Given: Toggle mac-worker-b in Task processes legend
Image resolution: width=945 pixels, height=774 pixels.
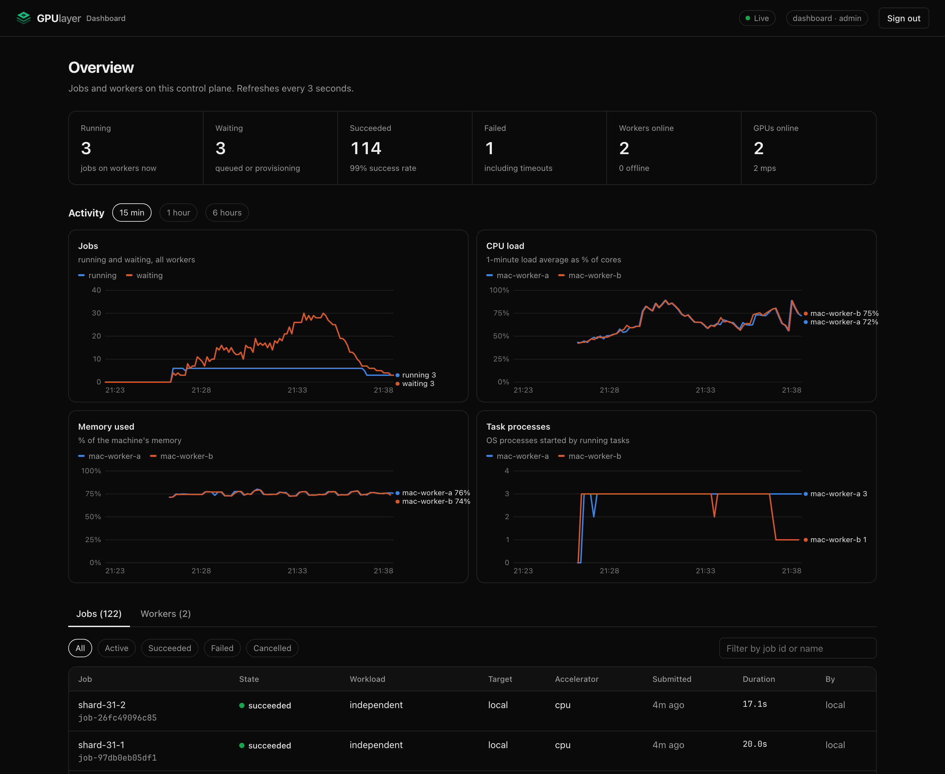Looking at the screenshot, I should [x=590, y=456].
